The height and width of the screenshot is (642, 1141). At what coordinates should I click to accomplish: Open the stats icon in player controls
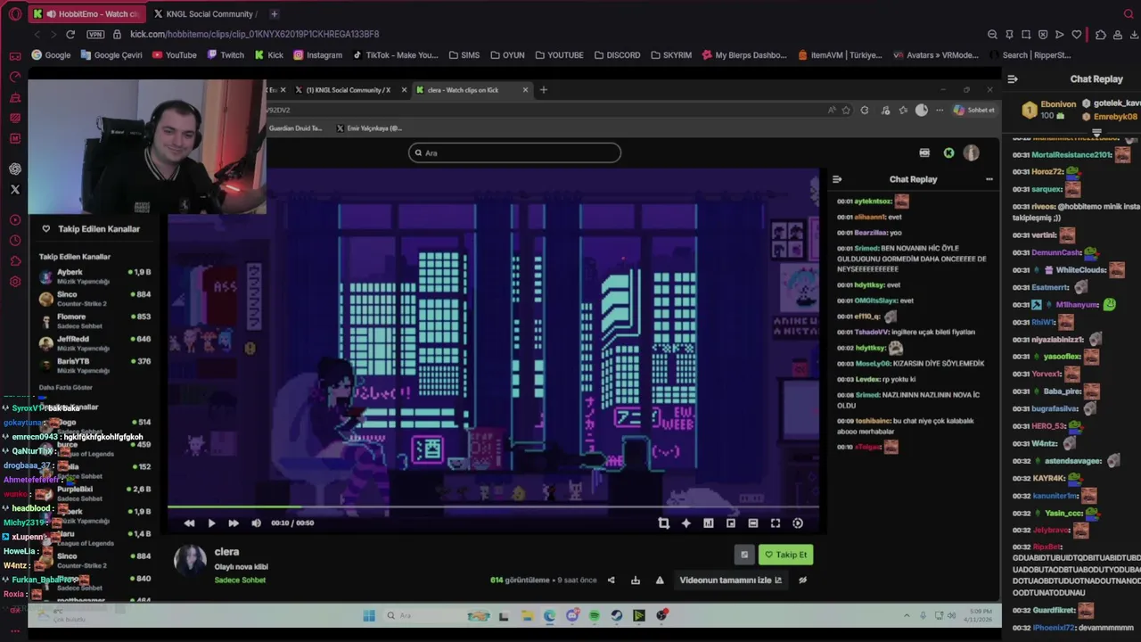[709, 523]
